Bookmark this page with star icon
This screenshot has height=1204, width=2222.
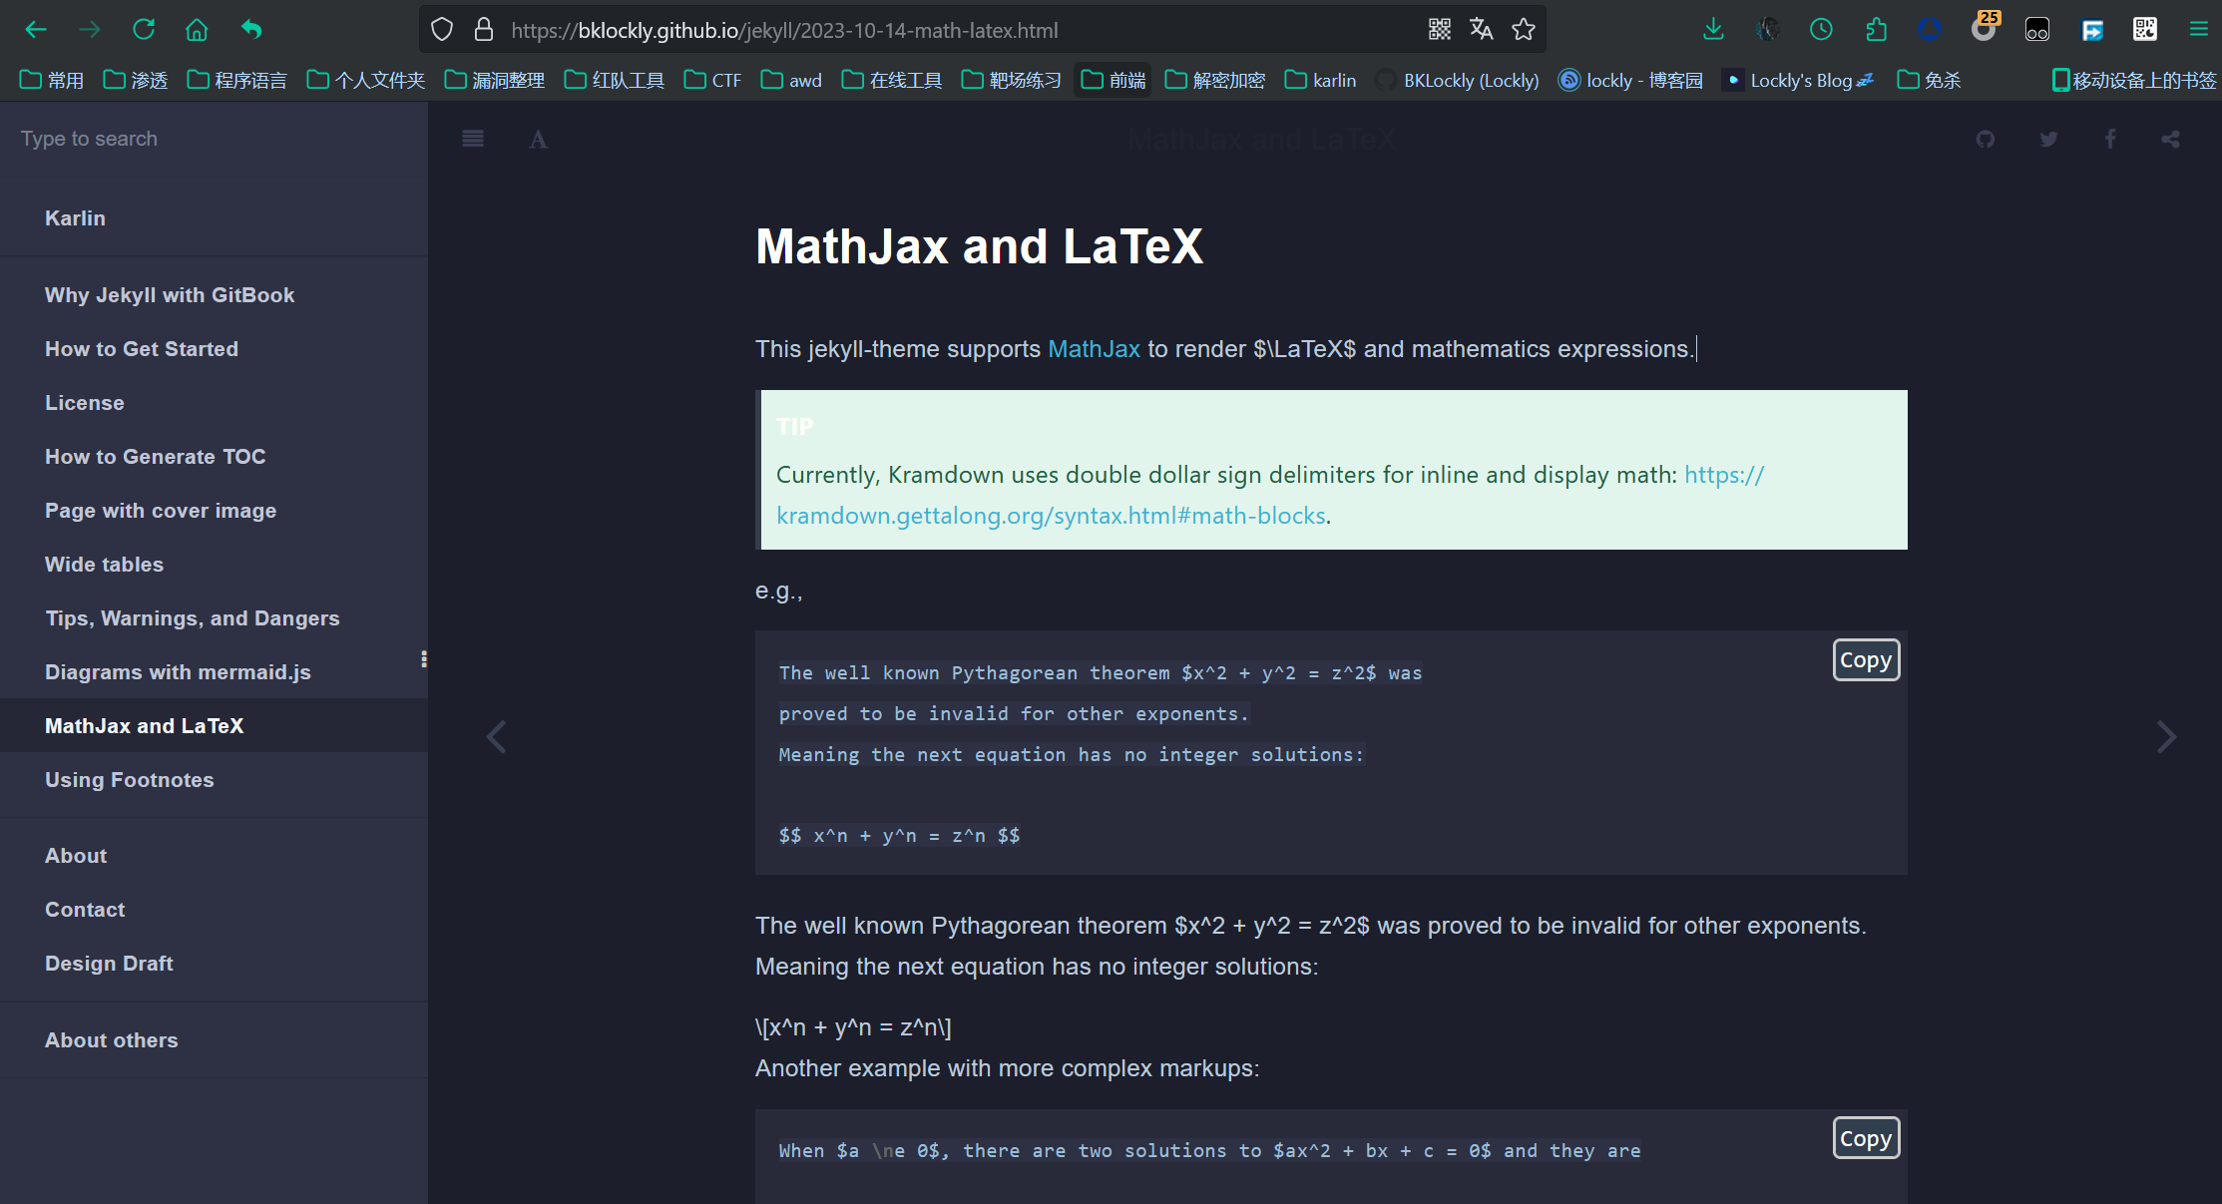1523,30
